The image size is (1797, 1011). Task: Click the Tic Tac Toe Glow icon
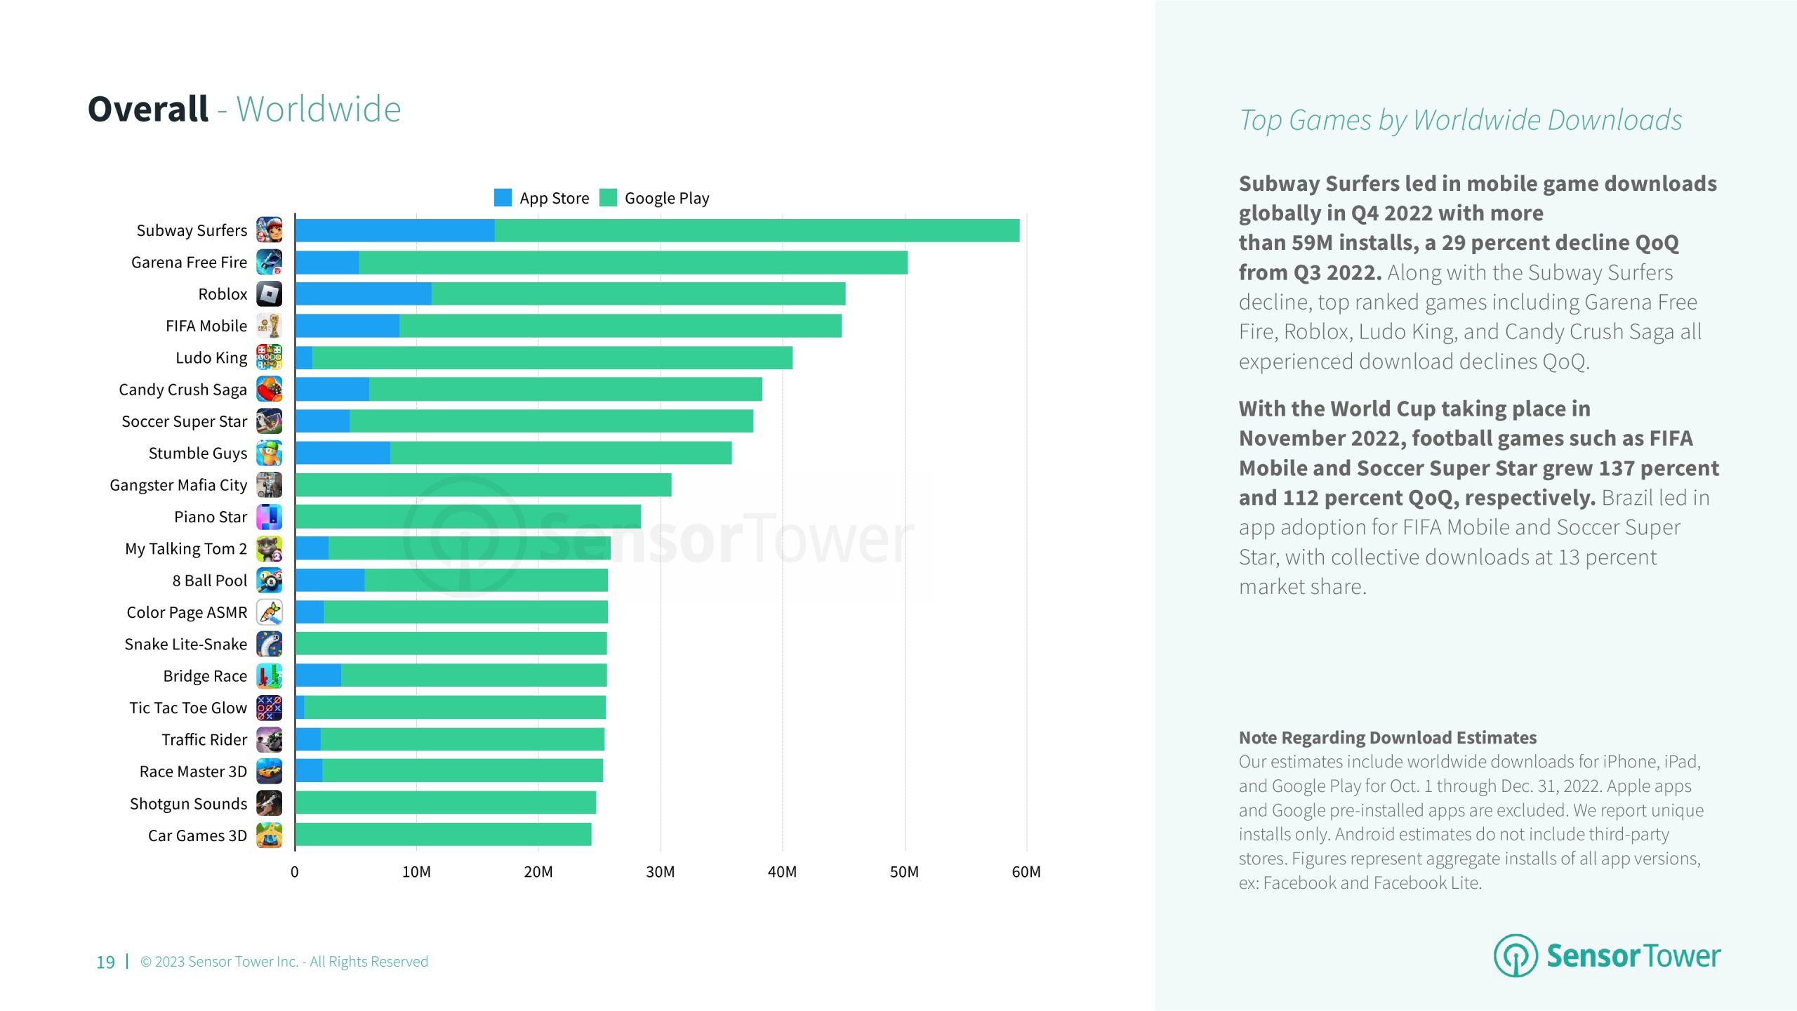tap(269, 708)
